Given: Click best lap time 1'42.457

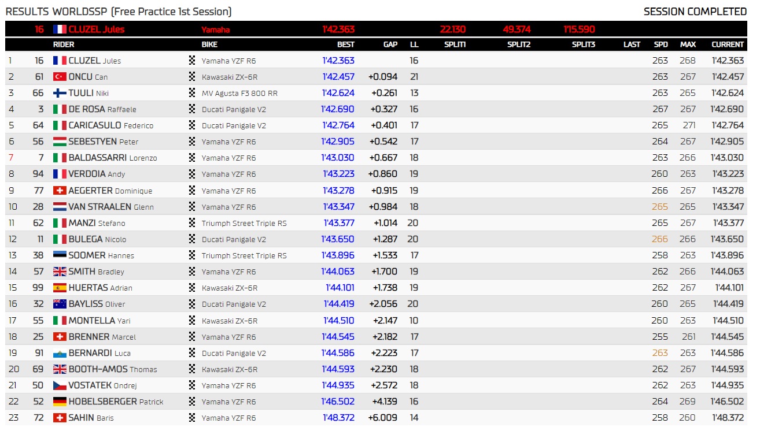Looking at the screenshot, I should [338, 77].
